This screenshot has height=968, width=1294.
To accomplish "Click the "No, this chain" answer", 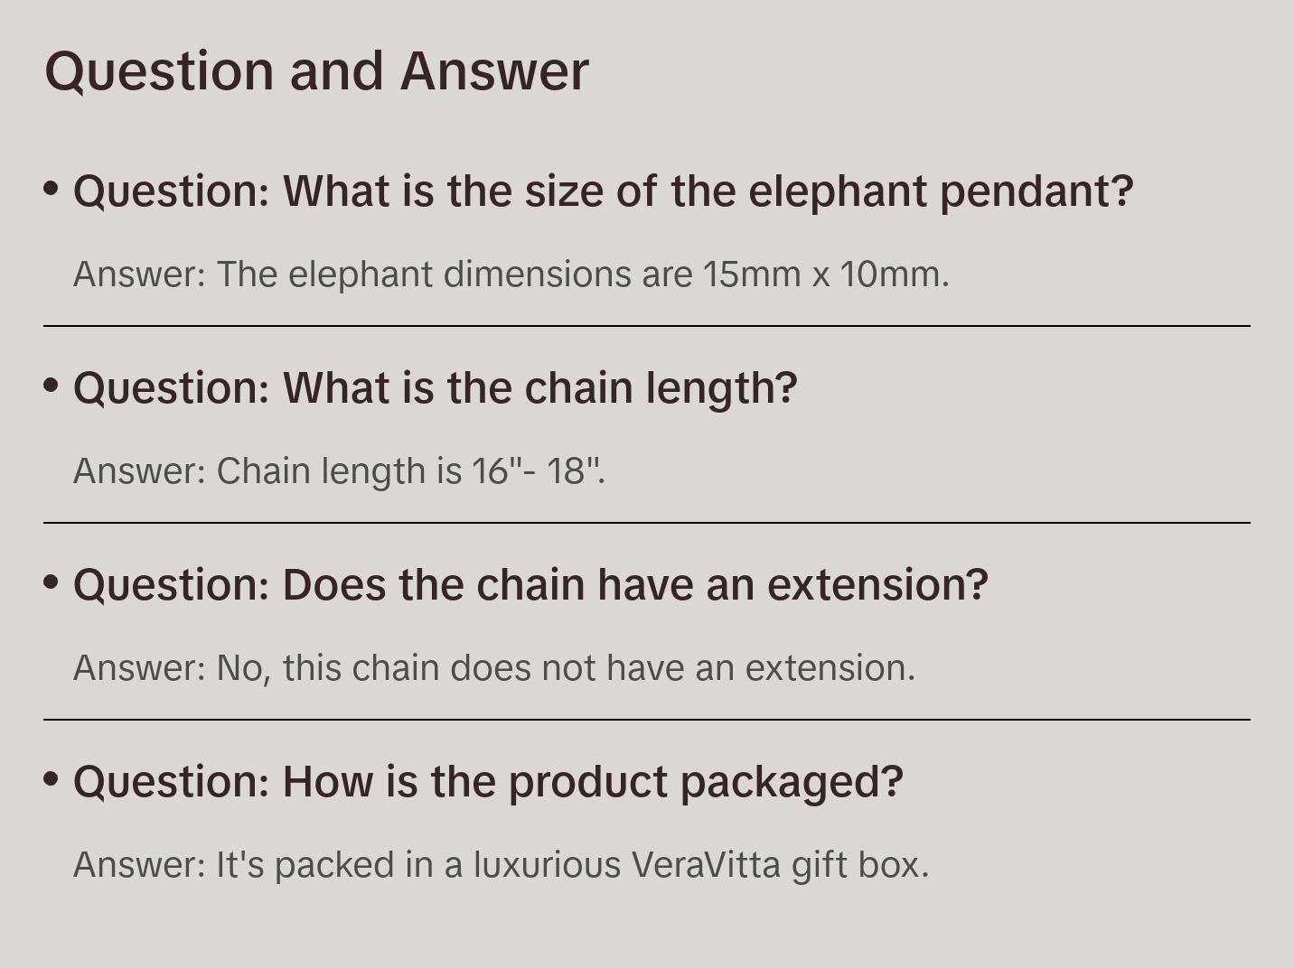I will (493, 668).
